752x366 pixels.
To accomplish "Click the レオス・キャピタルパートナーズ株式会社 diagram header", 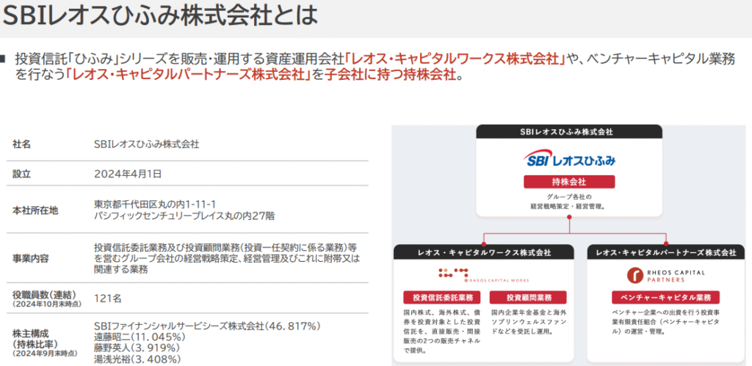I will tap(665, 252).
